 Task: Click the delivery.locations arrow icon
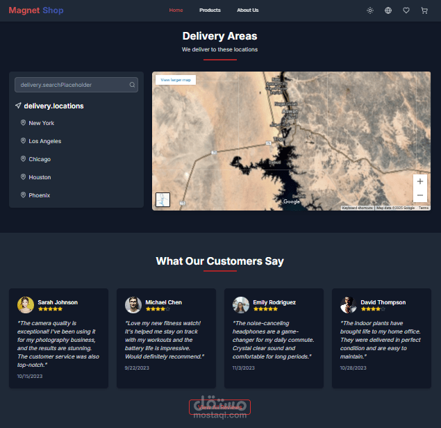point(18,106)
